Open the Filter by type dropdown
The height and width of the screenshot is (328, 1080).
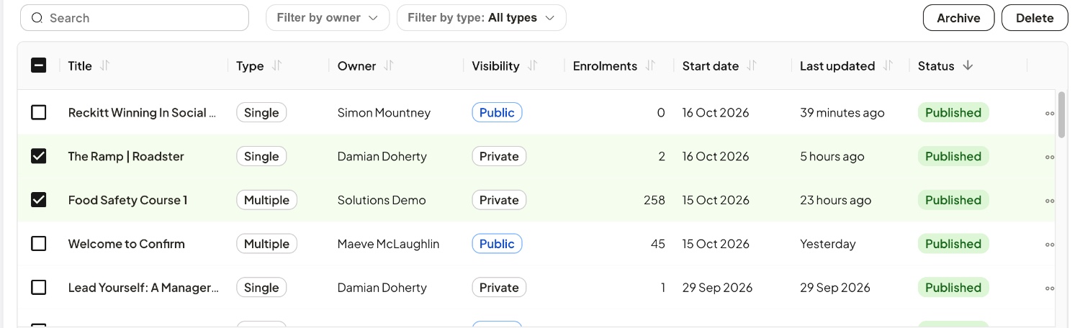point(481,18)
